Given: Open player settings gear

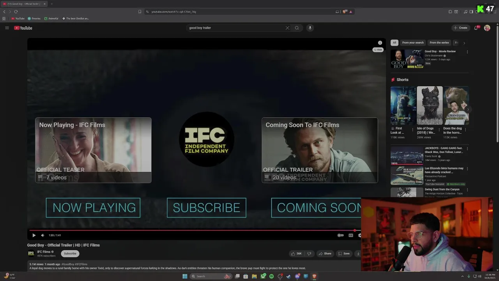Looking at the screenshot, I should point(359,235).
